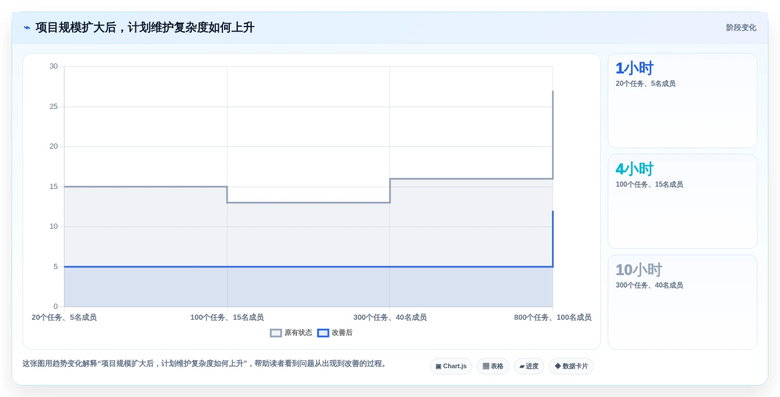
Task: Click the chart description text below chart
Action: click(206, 364)
